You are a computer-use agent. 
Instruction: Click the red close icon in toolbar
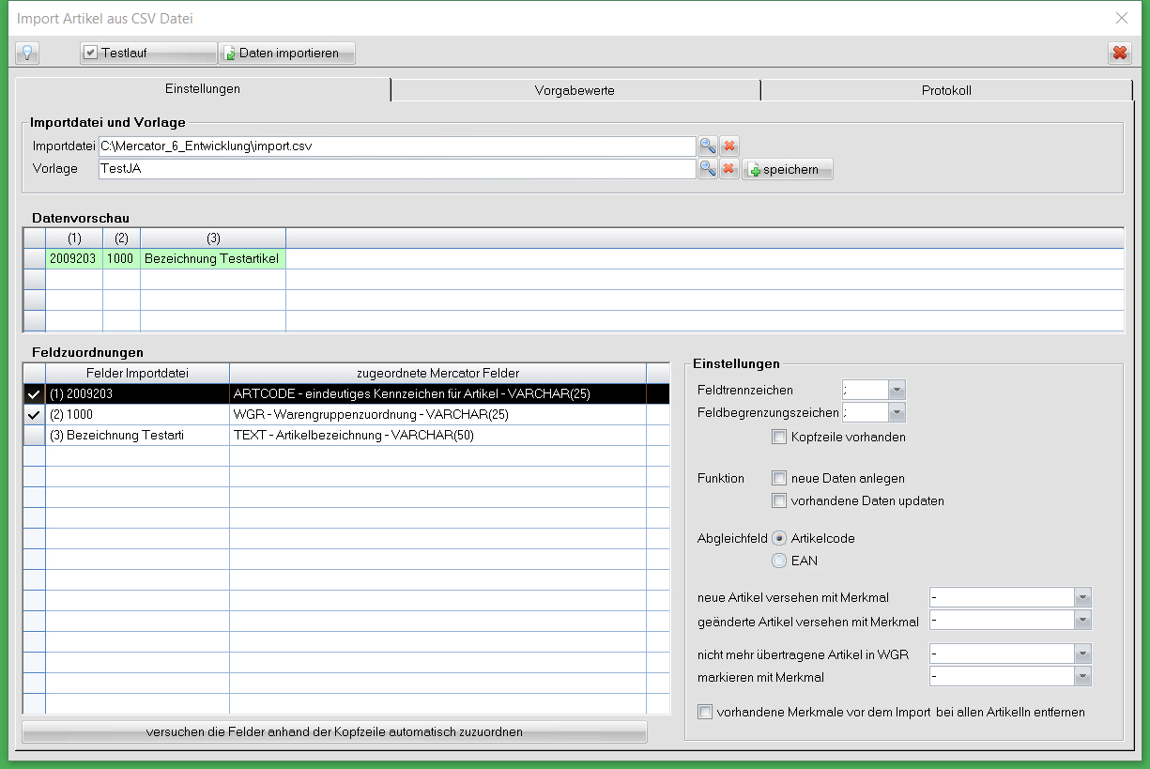(x=1120, y=53)
